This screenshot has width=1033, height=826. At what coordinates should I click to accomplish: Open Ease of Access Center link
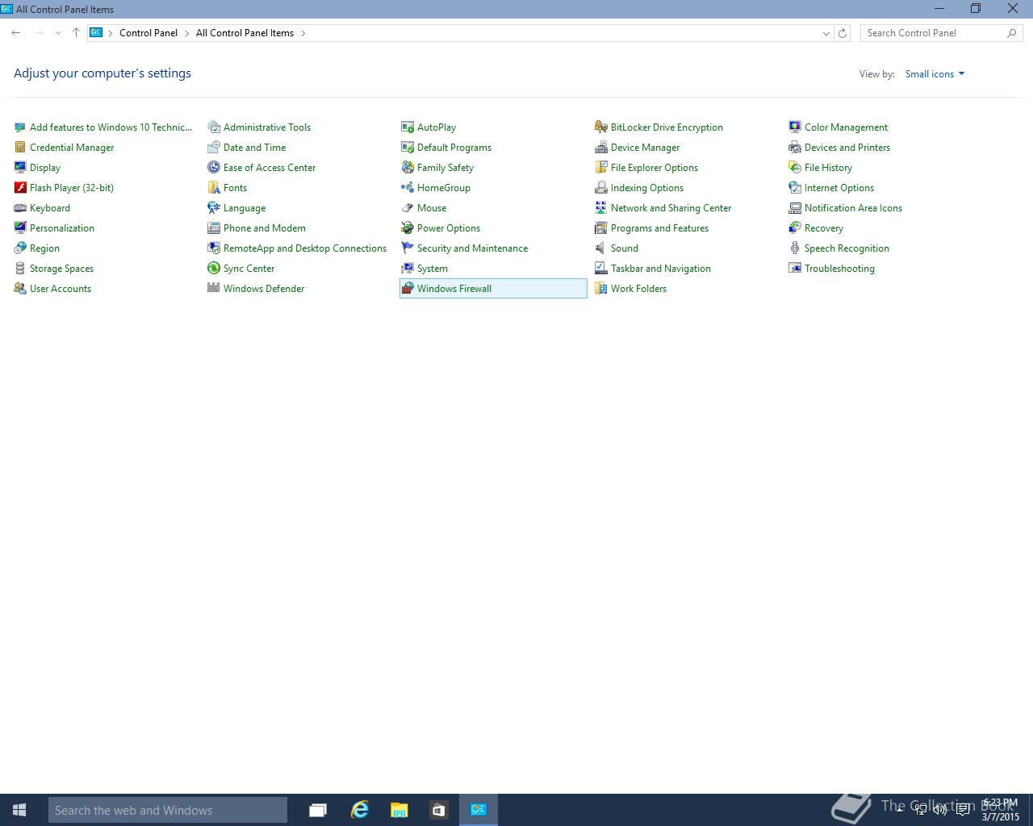[x=270, y=168]
